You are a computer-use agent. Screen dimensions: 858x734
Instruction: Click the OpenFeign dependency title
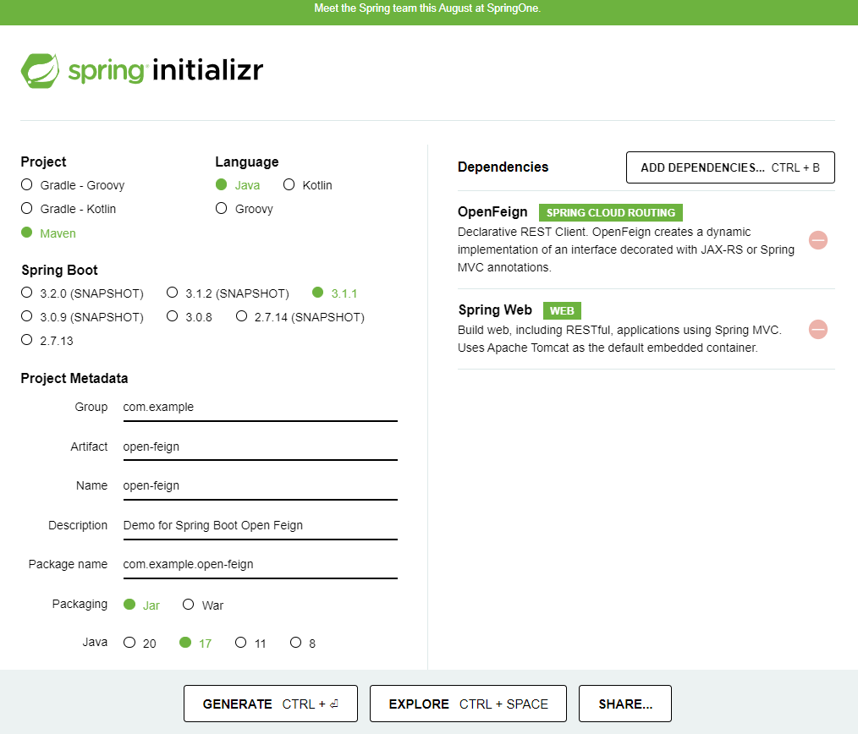tap(492, 212)
